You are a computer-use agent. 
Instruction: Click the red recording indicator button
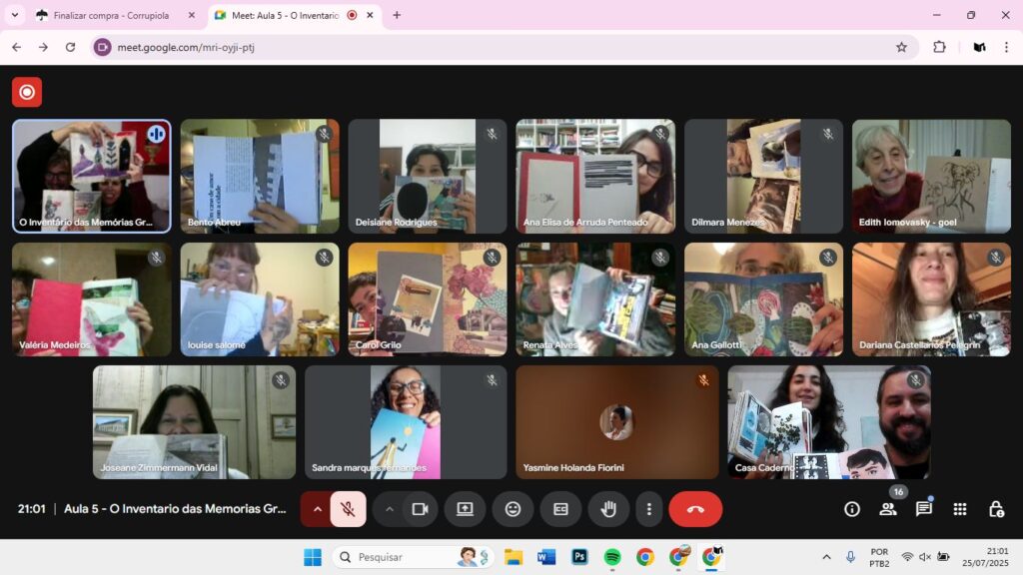[x=27, y=92]
